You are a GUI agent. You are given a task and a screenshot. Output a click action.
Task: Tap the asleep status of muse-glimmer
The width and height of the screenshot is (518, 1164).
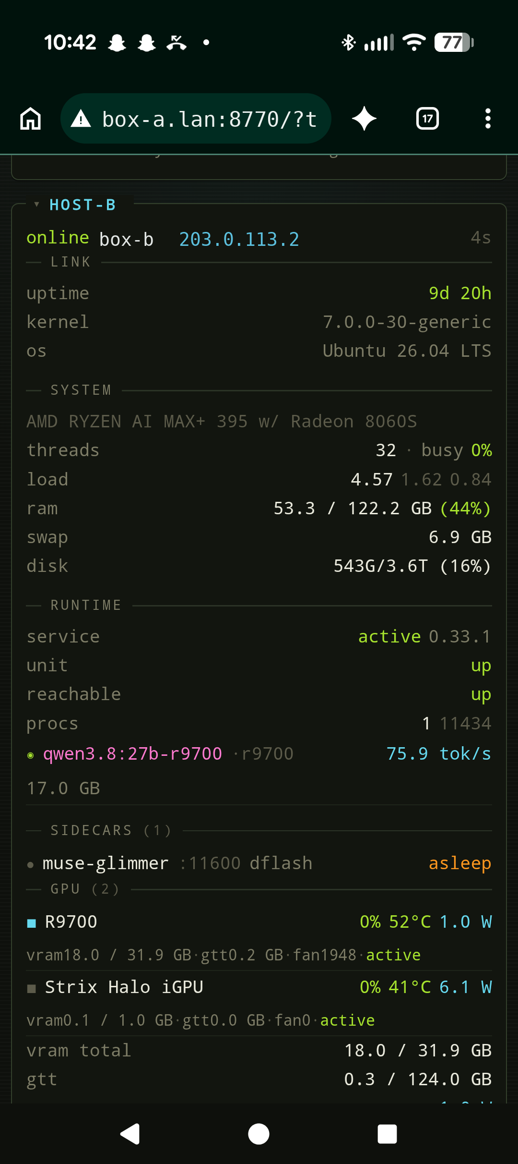tap(460, 863)
